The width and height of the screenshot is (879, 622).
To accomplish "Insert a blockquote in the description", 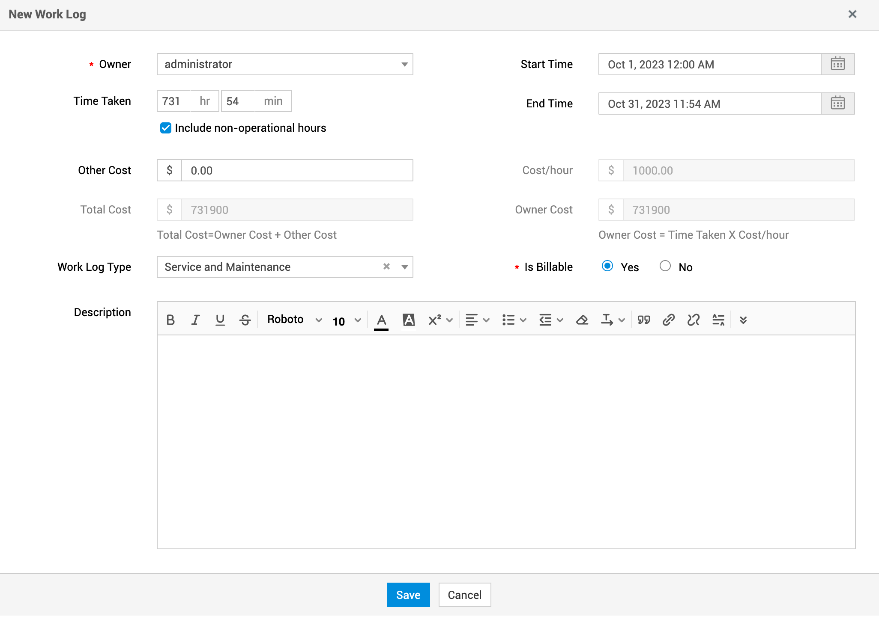I will click(x=643, y=320).
